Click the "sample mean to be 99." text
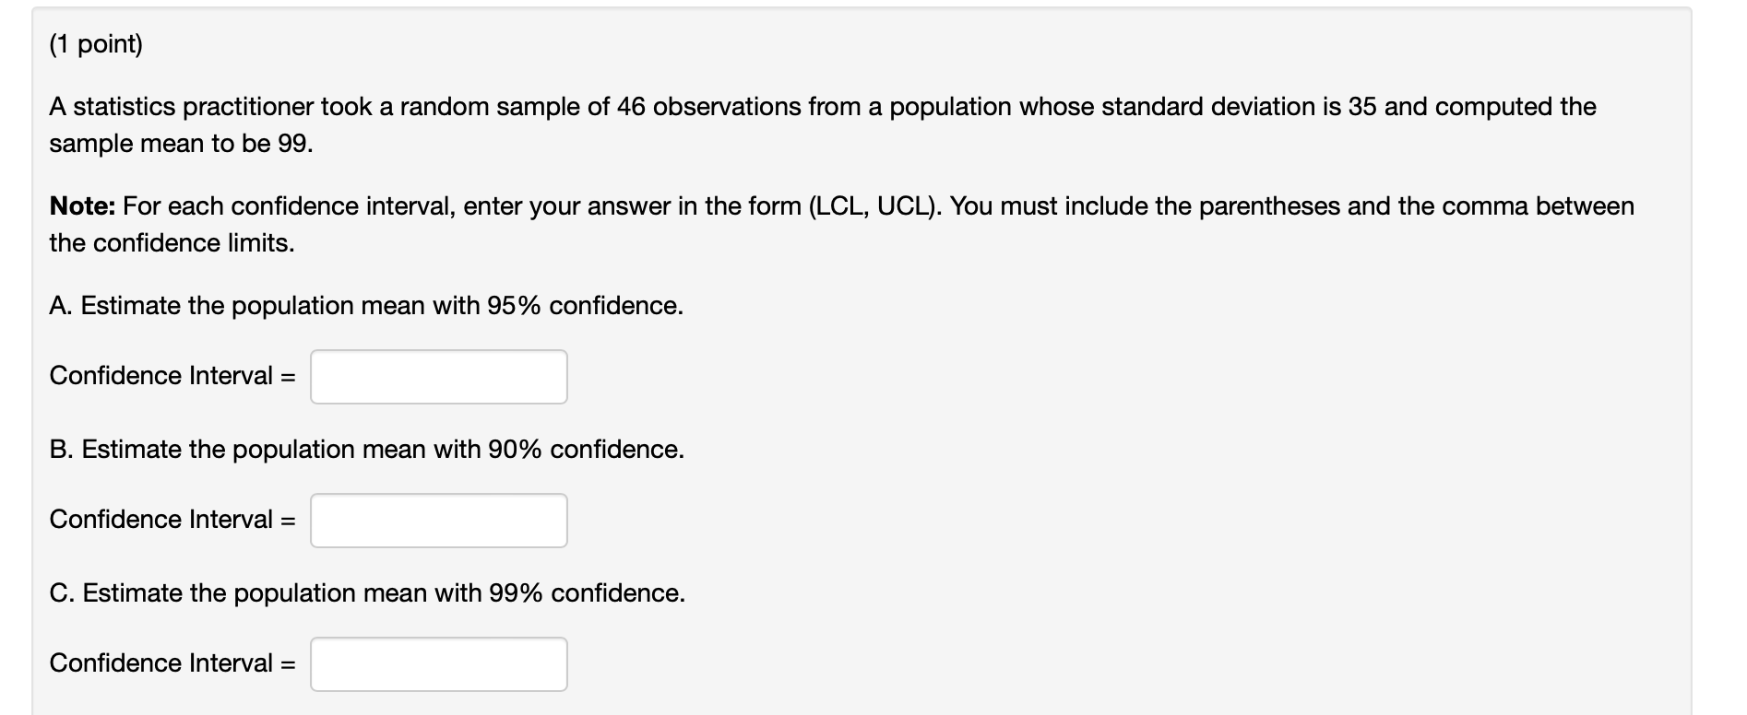This screenshot has height=715, width=1747. [x=181, y=144]
